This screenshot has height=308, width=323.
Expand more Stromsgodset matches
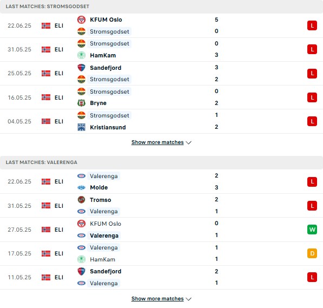click(157, 142)
